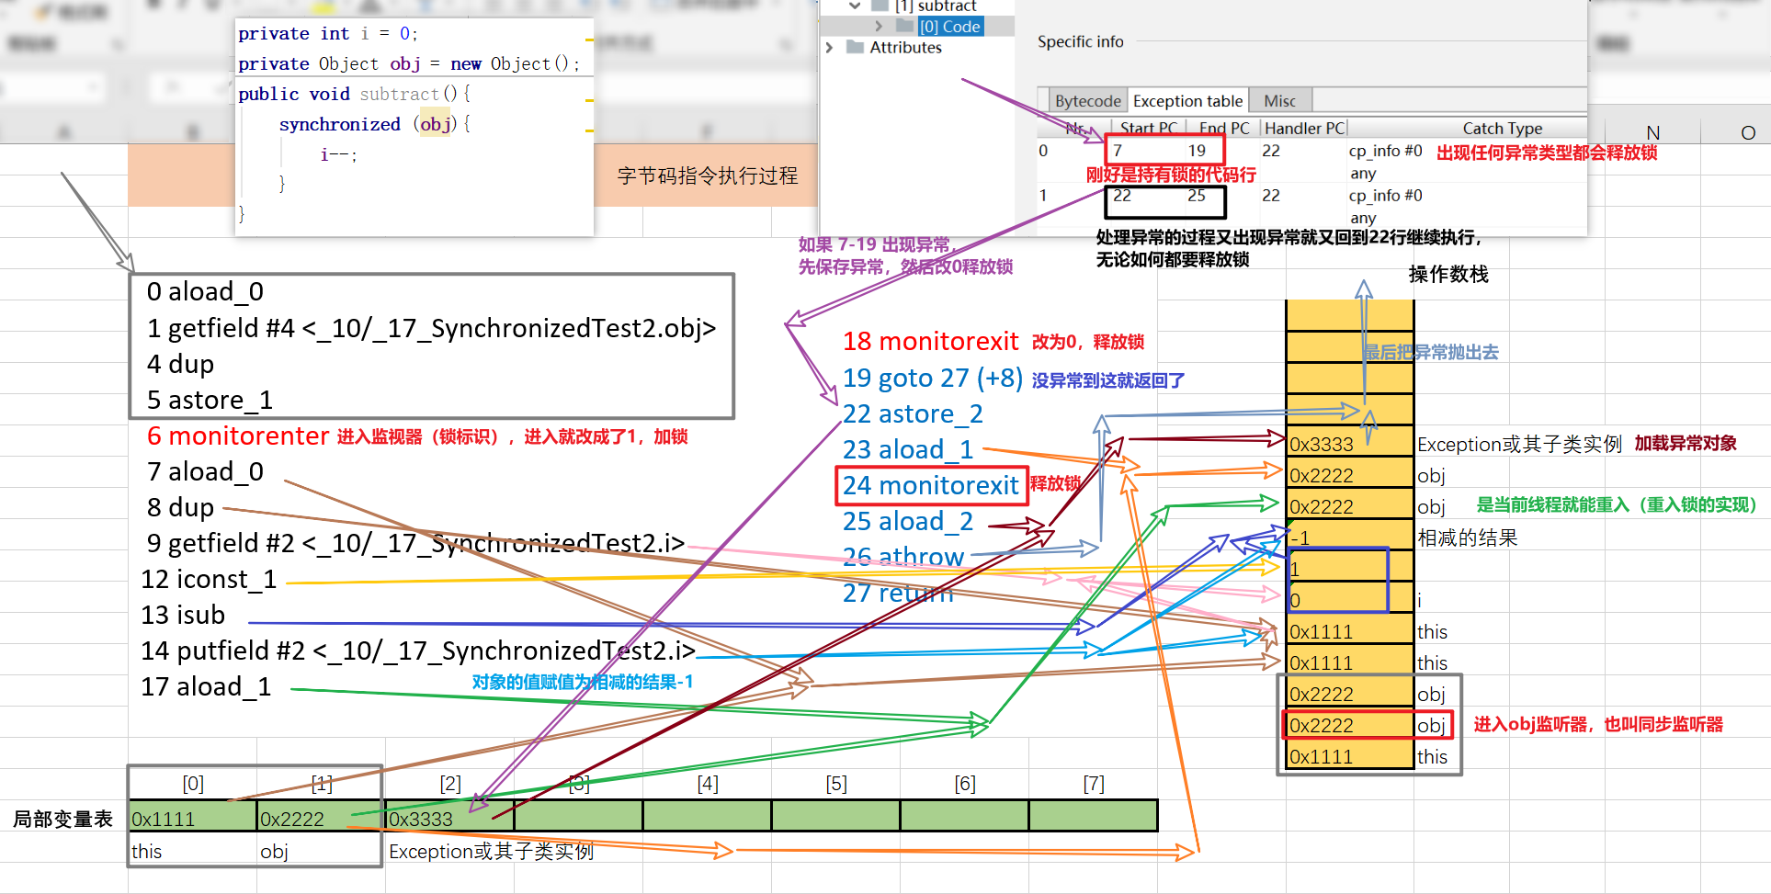Select the 局部变量表 label cell

click(62, 819)
